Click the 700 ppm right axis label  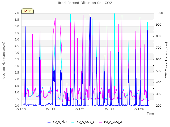[159, 48]
